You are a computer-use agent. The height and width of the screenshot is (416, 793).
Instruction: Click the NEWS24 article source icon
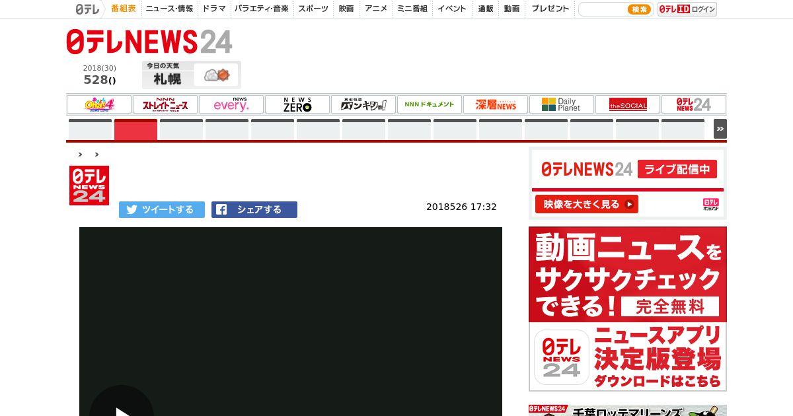89,186
